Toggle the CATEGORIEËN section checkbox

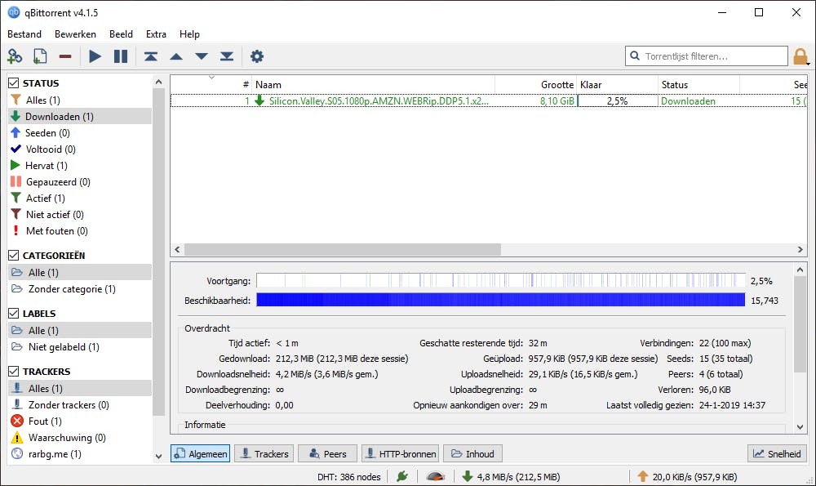14,255
